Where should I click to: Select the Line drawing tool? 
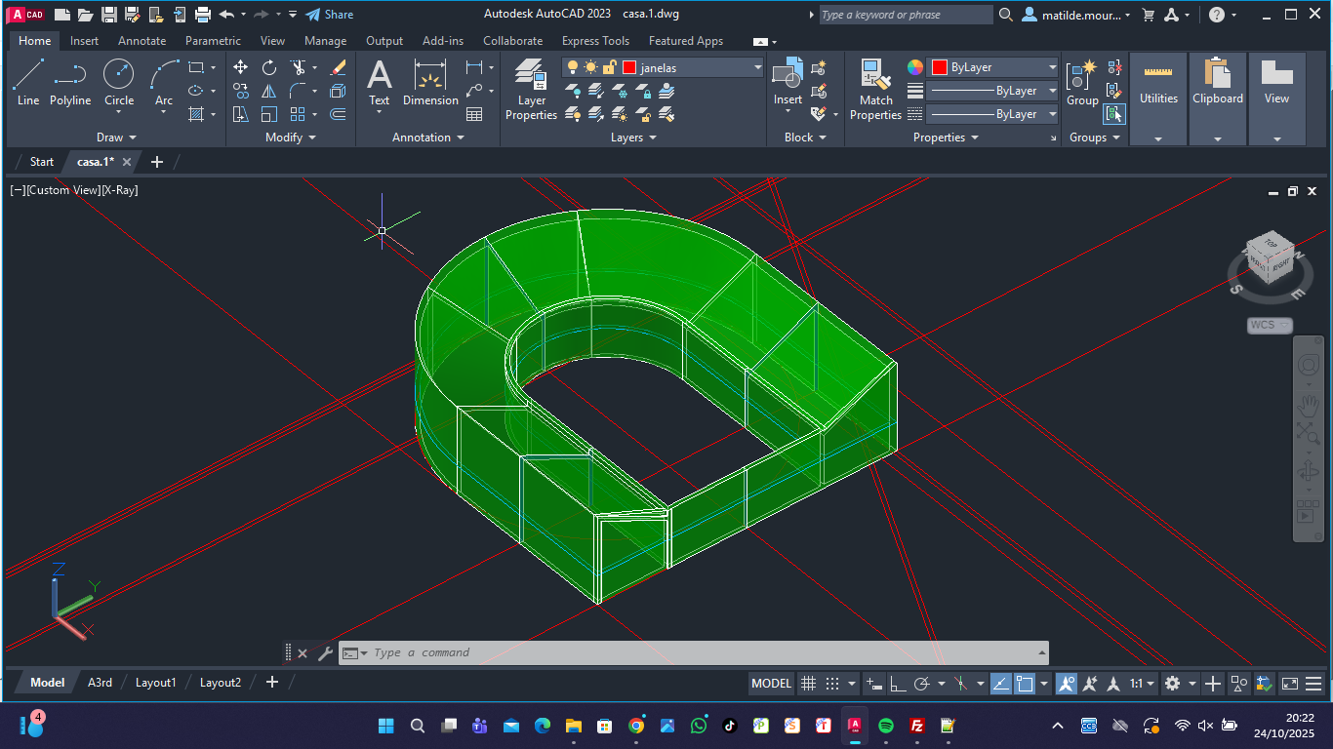click(28, 82)
